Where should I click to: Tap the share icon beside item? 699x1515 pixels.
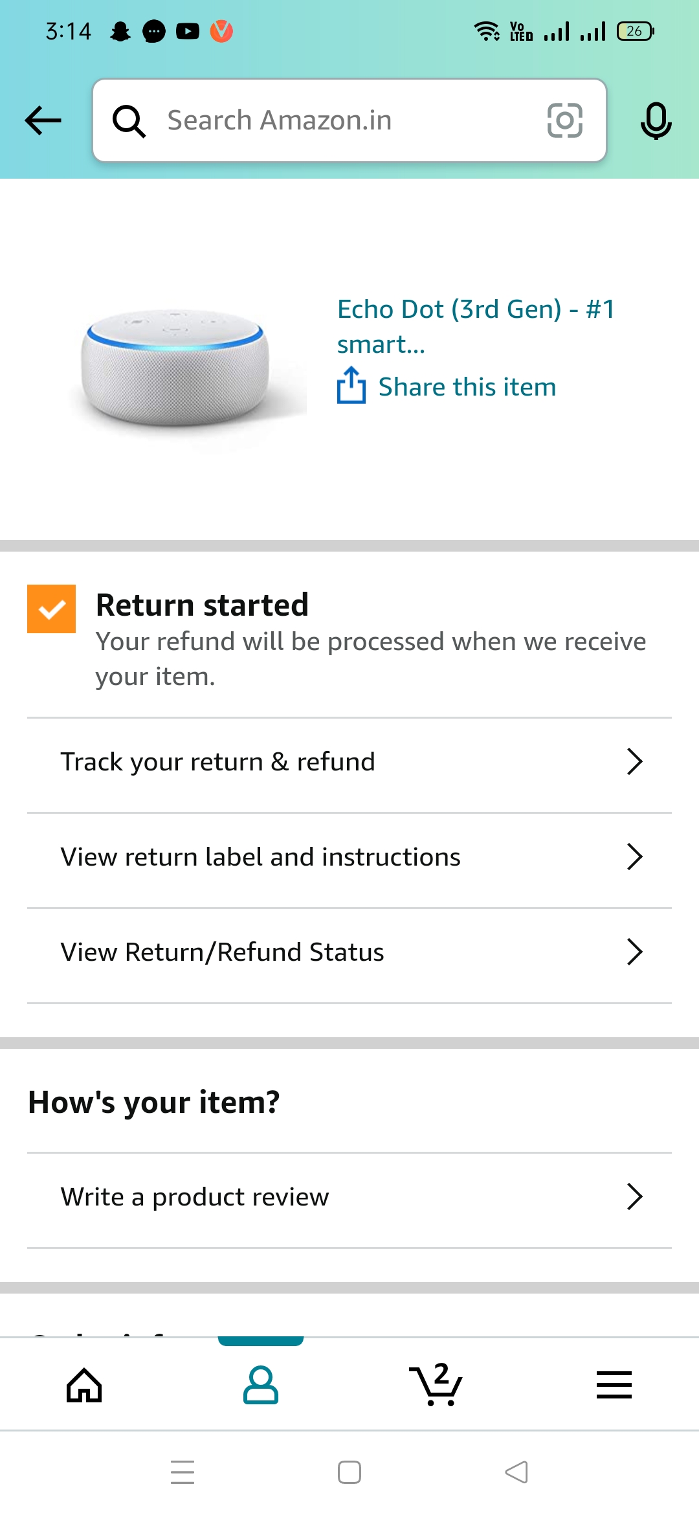click(351, 386)
